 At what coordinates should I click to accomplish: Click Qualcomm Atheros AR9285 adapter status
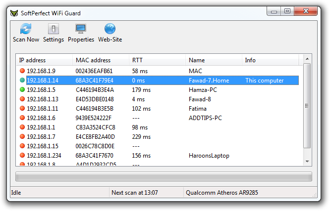point(222,193)
